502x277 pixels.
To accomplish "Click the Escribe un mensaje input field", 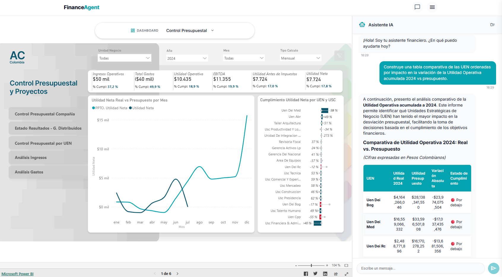I will click(x=420, y=268).
